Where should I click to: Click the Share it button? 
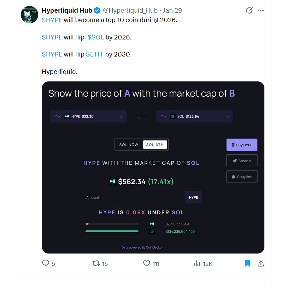242,161
